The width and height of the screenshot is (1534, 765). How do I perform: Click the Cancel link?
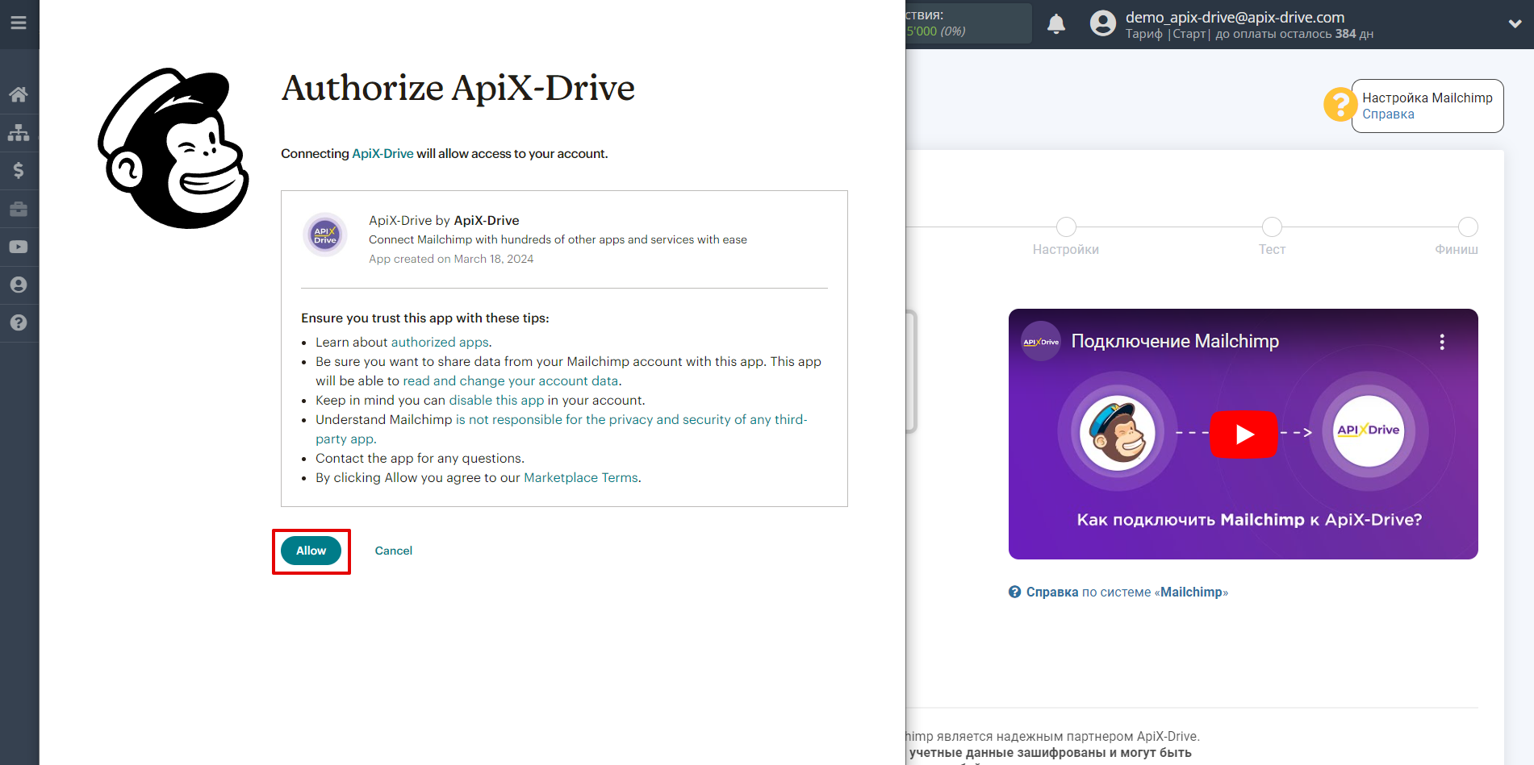tap(393, 551)
